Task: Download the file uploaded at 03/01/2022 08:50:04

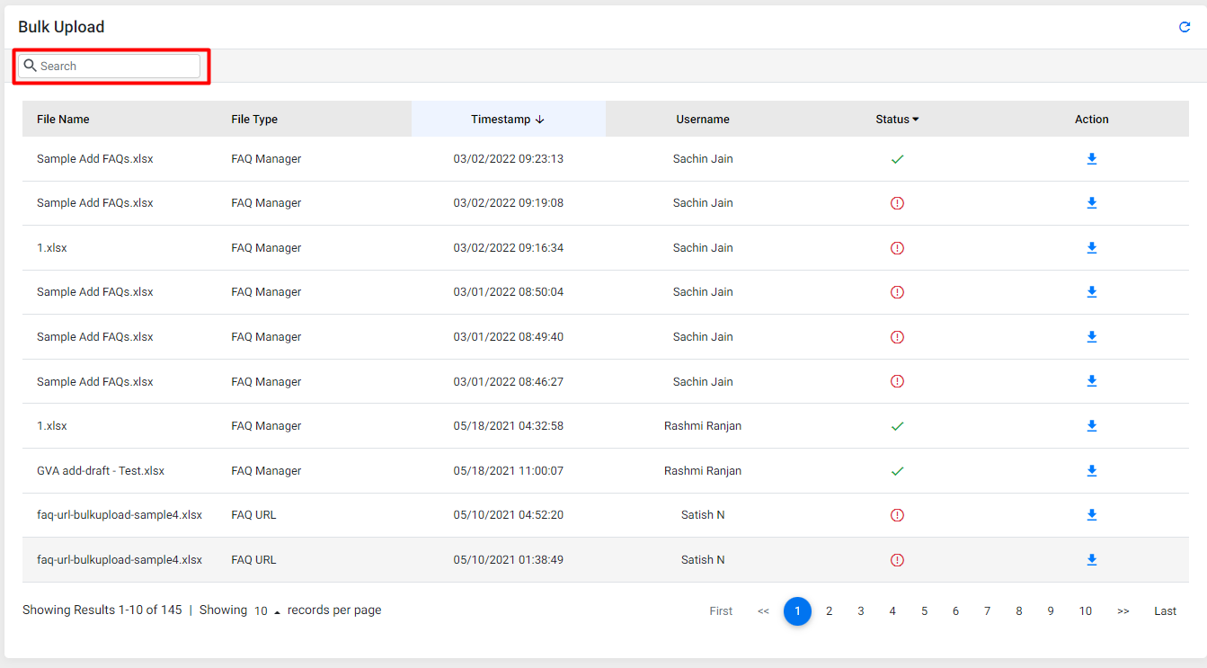Action: tap(1092, 292)
